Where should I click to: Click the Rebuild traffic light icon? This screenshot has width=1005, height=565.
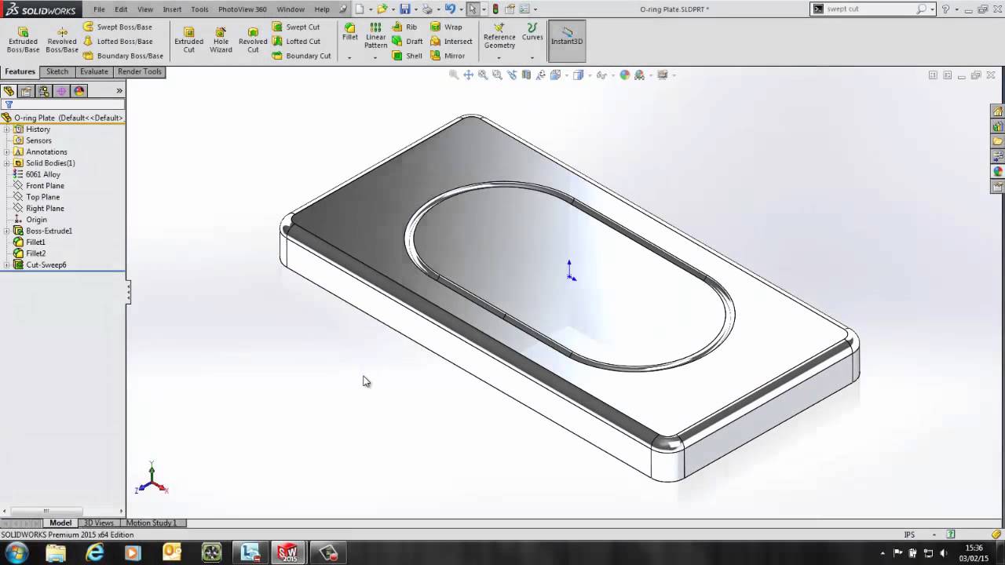495,9
